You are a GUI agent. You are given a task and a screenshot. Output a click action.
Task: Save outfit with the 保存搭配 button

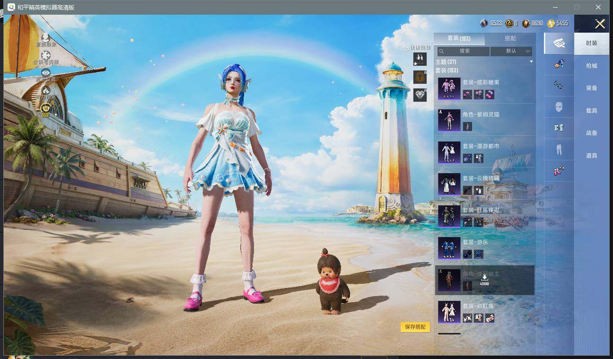pos(415,327)
